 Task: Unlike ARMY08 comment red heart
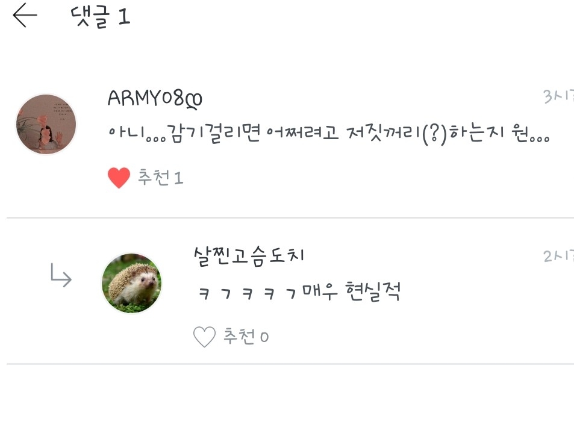(x=119, y=178)
